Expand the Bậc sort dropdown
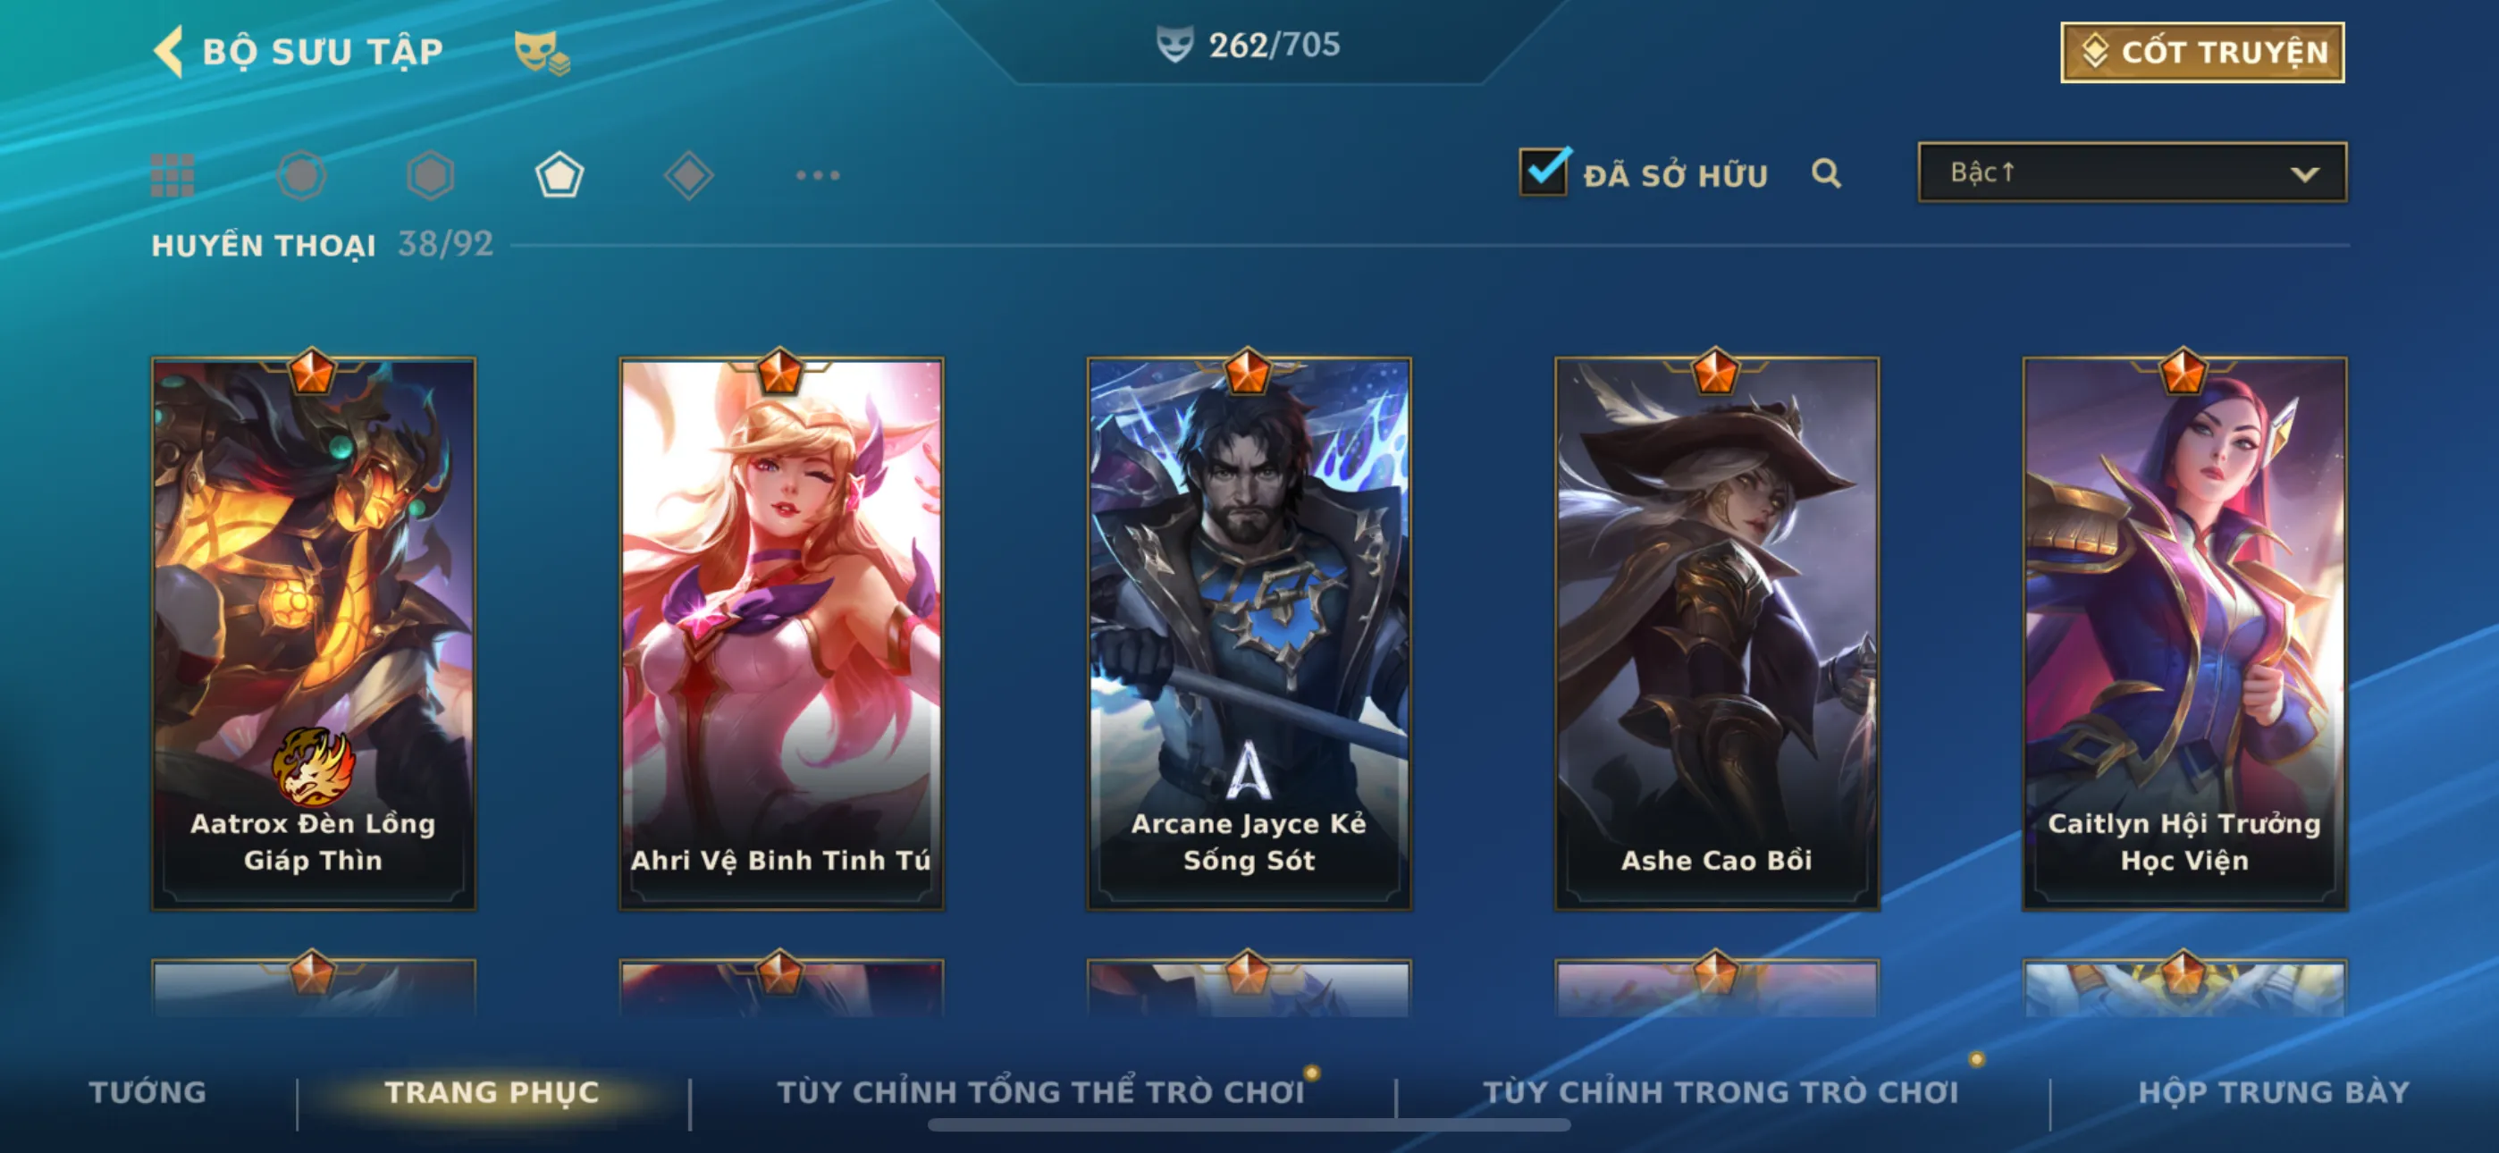 pyautogui.click(x=2133, y=173)
